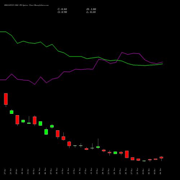This screenshot has width=180, height=180.
Task: Select the 30 Oct date label
Action: (22, 171)
